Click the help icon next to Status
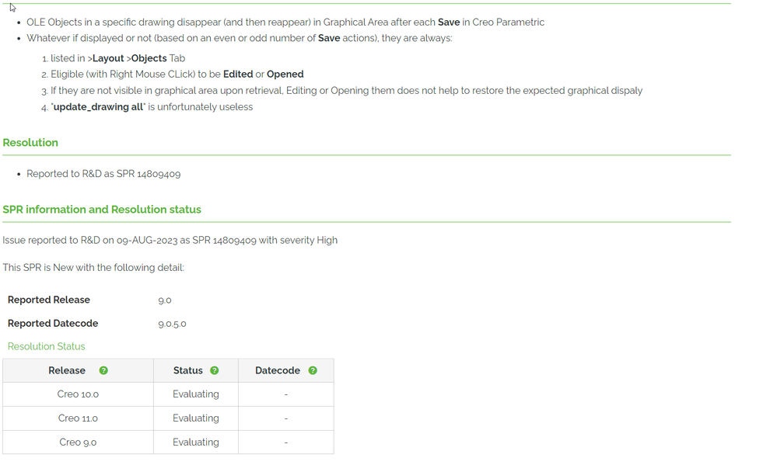The image size is (777, 472). pyautogui.click(x=215, y=370)
